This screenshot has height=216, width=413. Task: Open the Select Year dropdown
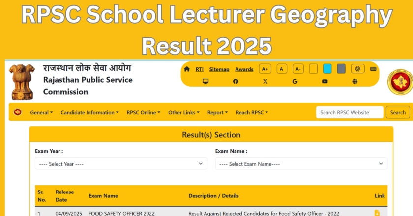(121, 164)
